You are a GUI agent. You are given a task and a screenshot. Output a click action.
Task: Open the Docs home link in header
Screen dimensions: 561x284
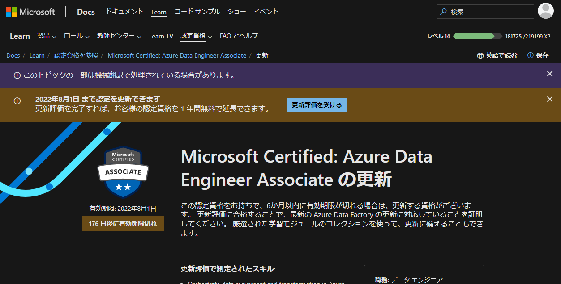(86, 12)
